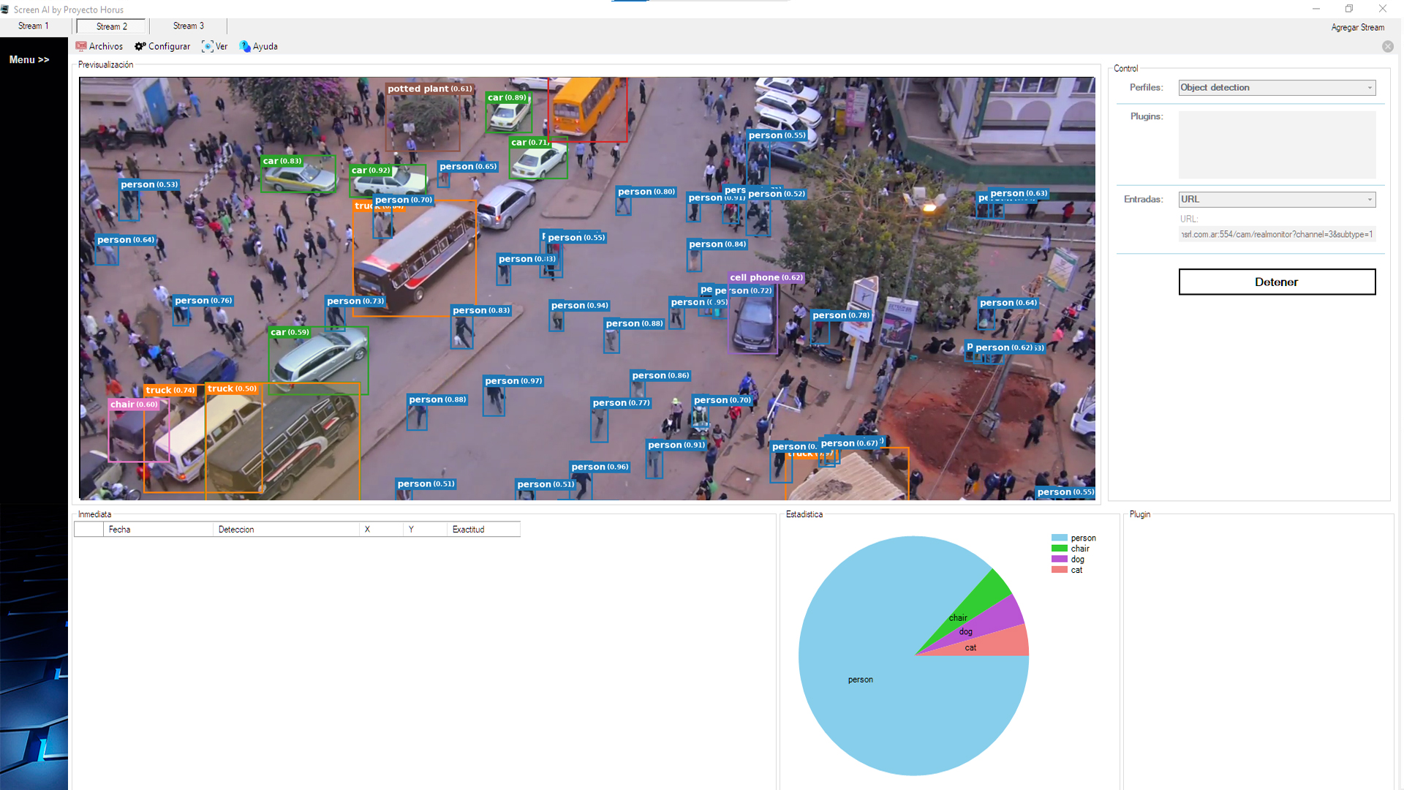1404x790 pixels.
Task: Sort table by Fecha column header
Action: (159, 530)
